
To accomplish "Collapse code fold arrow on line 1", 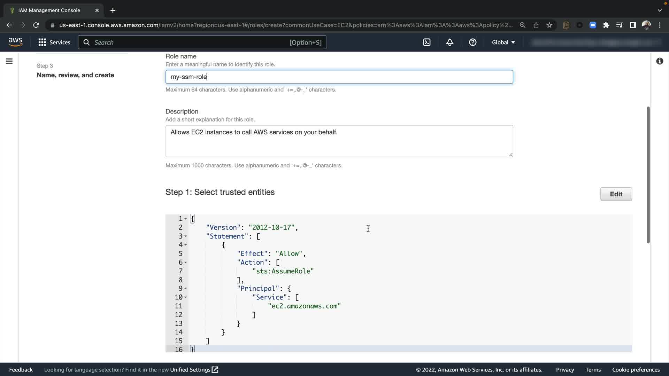I will click(x=186, y=219).
